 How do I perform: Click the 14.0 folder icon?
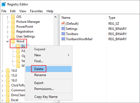click(8, 71)
